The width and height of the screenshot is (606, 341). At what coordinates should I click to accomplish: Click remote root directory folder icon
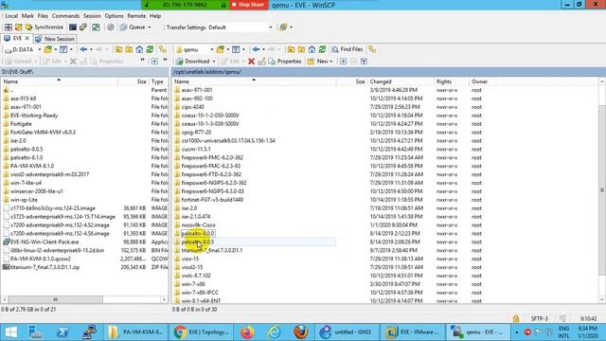coord(301,49)
